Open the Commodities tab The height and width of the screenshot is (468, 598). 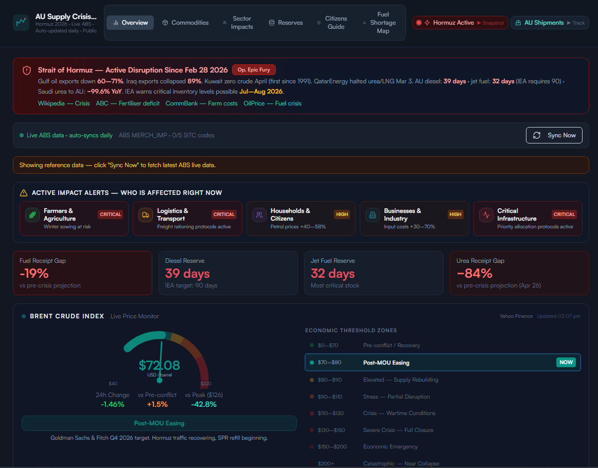pos(185,23)
